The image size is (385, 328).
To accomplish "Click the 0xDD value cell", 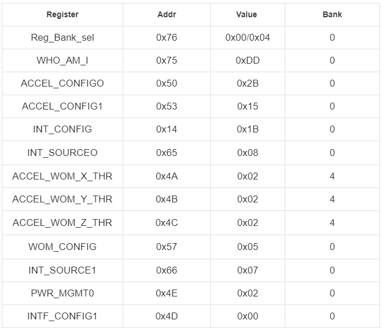I will [247, 60].
